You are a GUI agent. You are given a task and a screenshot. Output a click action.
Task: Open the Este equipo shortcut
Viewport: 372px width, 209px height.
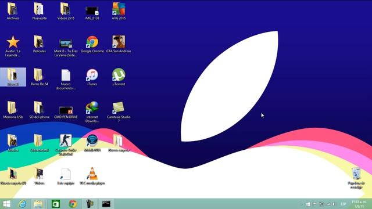tap(66, 176)
